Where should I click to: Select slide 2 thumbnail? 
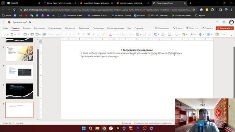(19, 54)
